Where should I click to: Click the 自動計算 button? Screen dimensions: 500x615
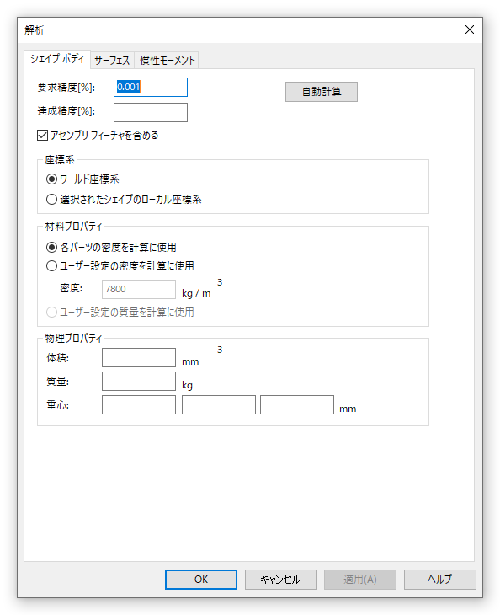click(x=322, y=92)
